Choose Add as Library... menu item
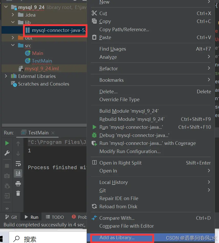 tap(151, 238)
